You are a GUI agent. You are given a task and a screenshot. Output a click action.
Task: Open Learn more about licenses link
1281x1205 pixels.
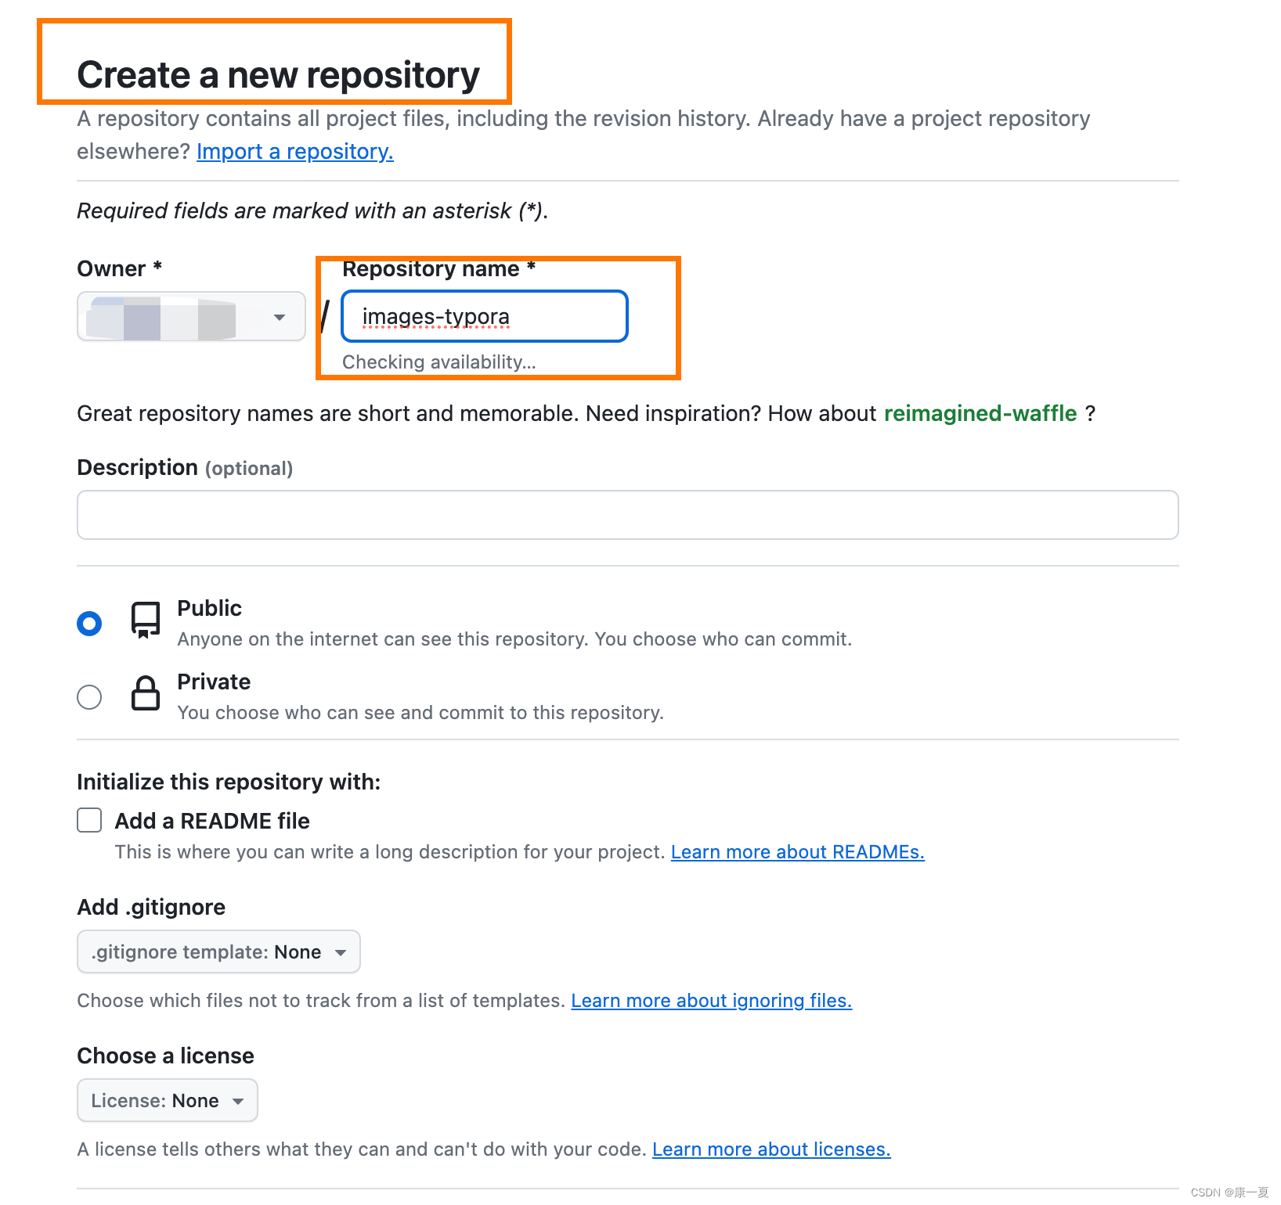coord(771,1149)
